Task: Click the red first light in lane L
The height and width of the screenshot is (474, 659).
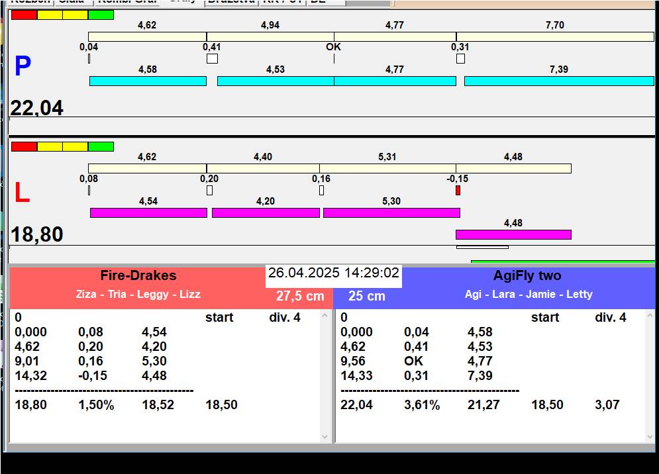Action: pos(24,146)
